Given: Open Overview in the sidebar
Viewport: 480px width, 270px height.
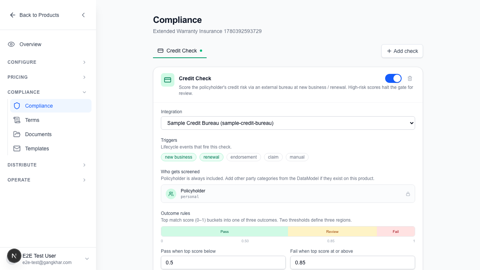Looking at the screenshot, I should click(48, 44).
